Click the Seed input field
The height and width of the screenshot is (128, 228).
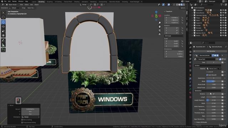coord(214,63)
